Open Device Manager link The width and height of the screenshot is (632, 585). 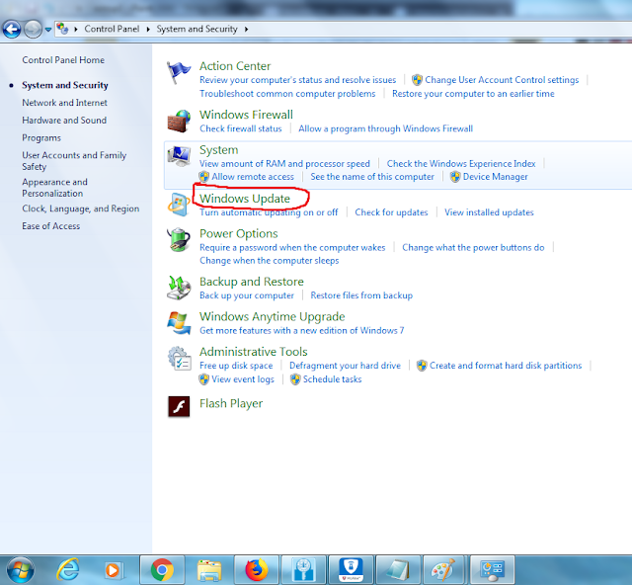(x=495, y=177)
